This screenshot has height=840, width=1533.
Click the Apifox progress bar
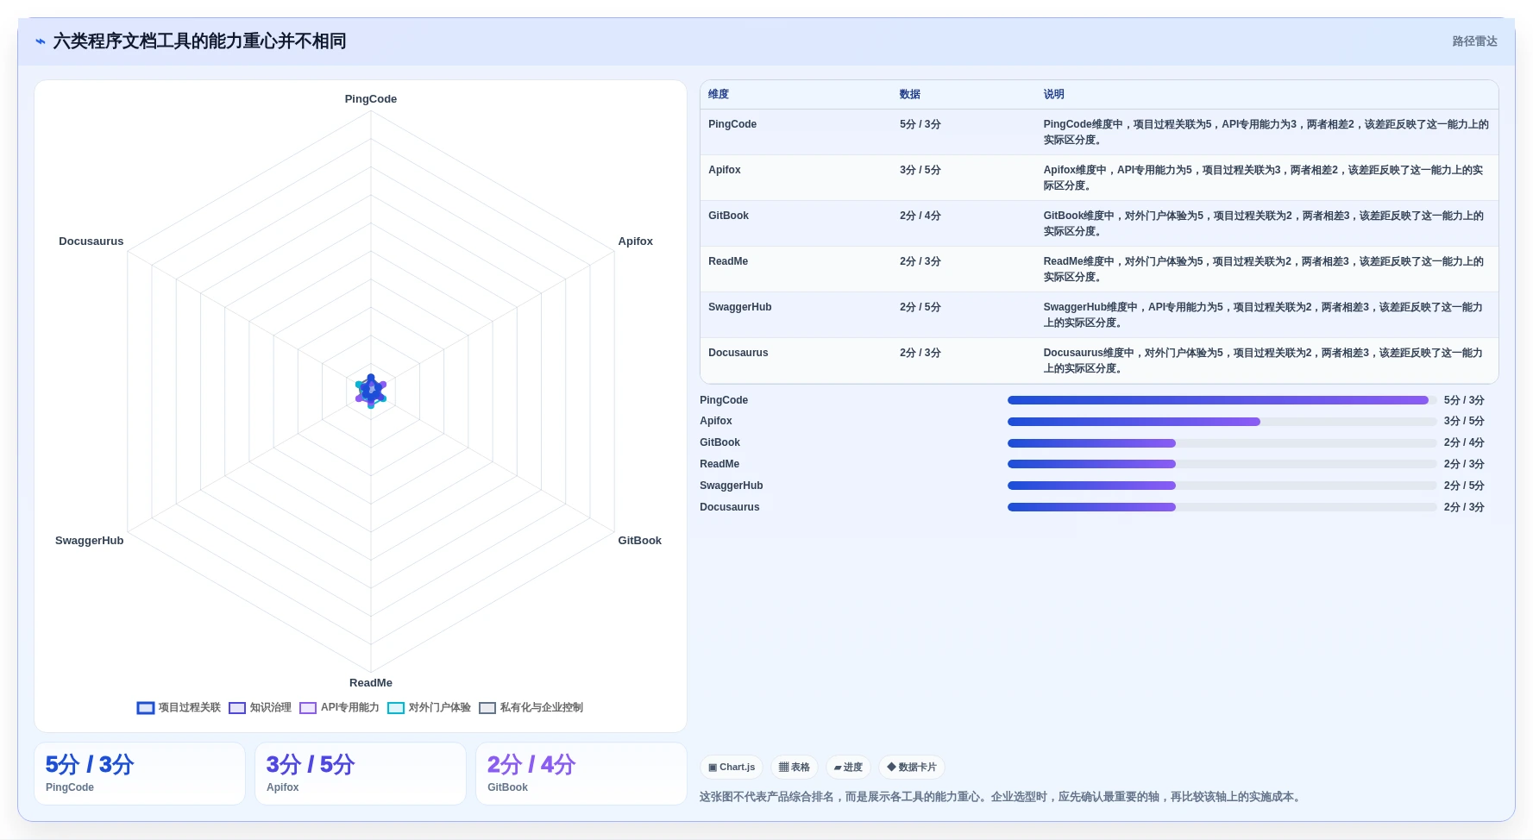click(x=1222, y=422)
